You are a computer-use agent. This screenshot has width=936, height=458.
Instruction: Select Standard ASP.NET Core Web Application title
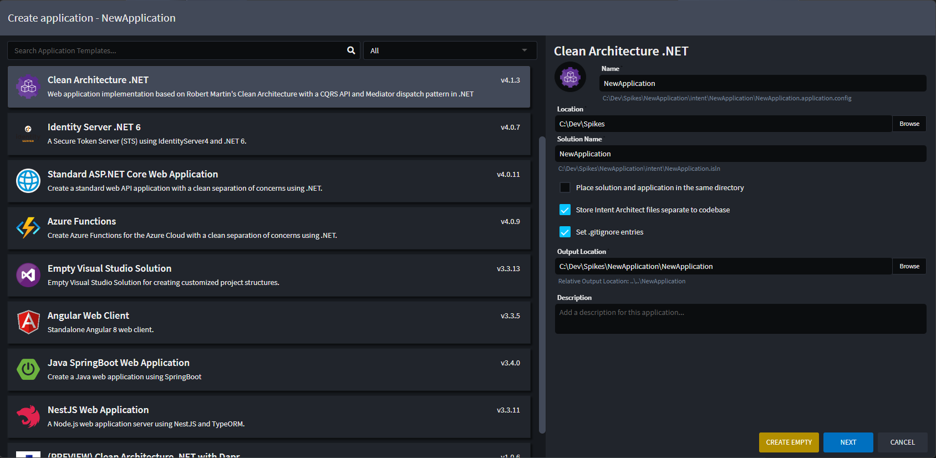[133, 174]
